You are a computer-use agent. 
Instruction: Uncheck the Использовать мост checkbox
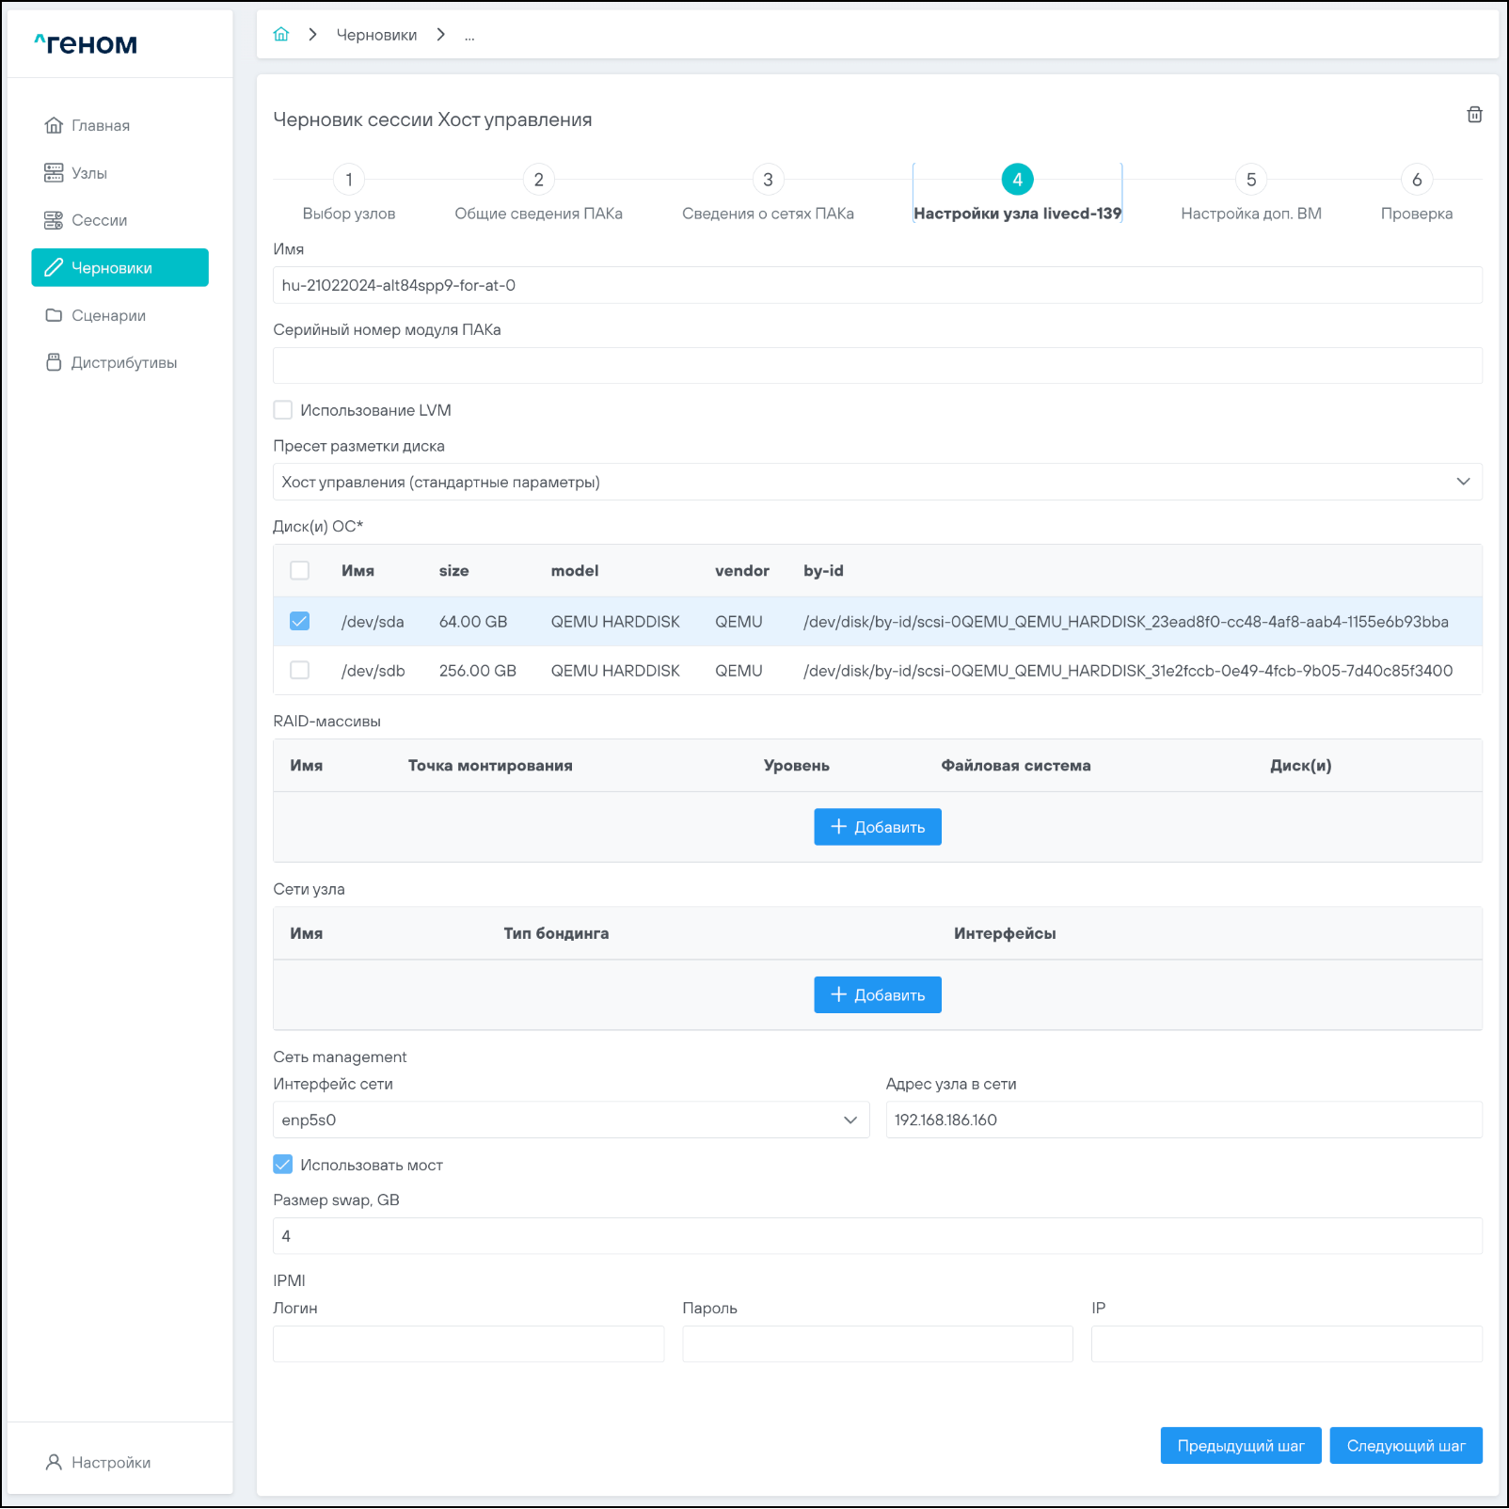tap(283, 1165)
